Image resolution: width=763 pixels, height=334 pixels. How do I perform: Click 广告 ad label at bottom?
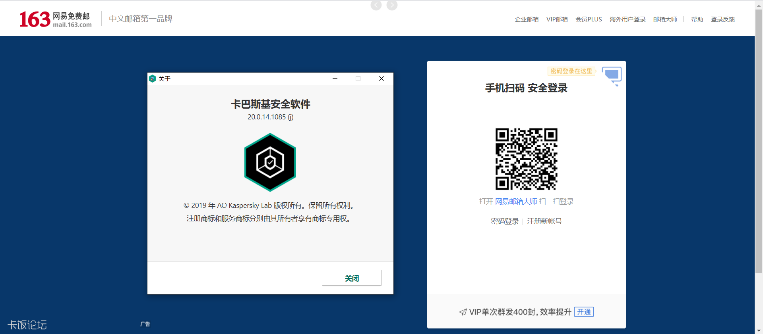145,324
